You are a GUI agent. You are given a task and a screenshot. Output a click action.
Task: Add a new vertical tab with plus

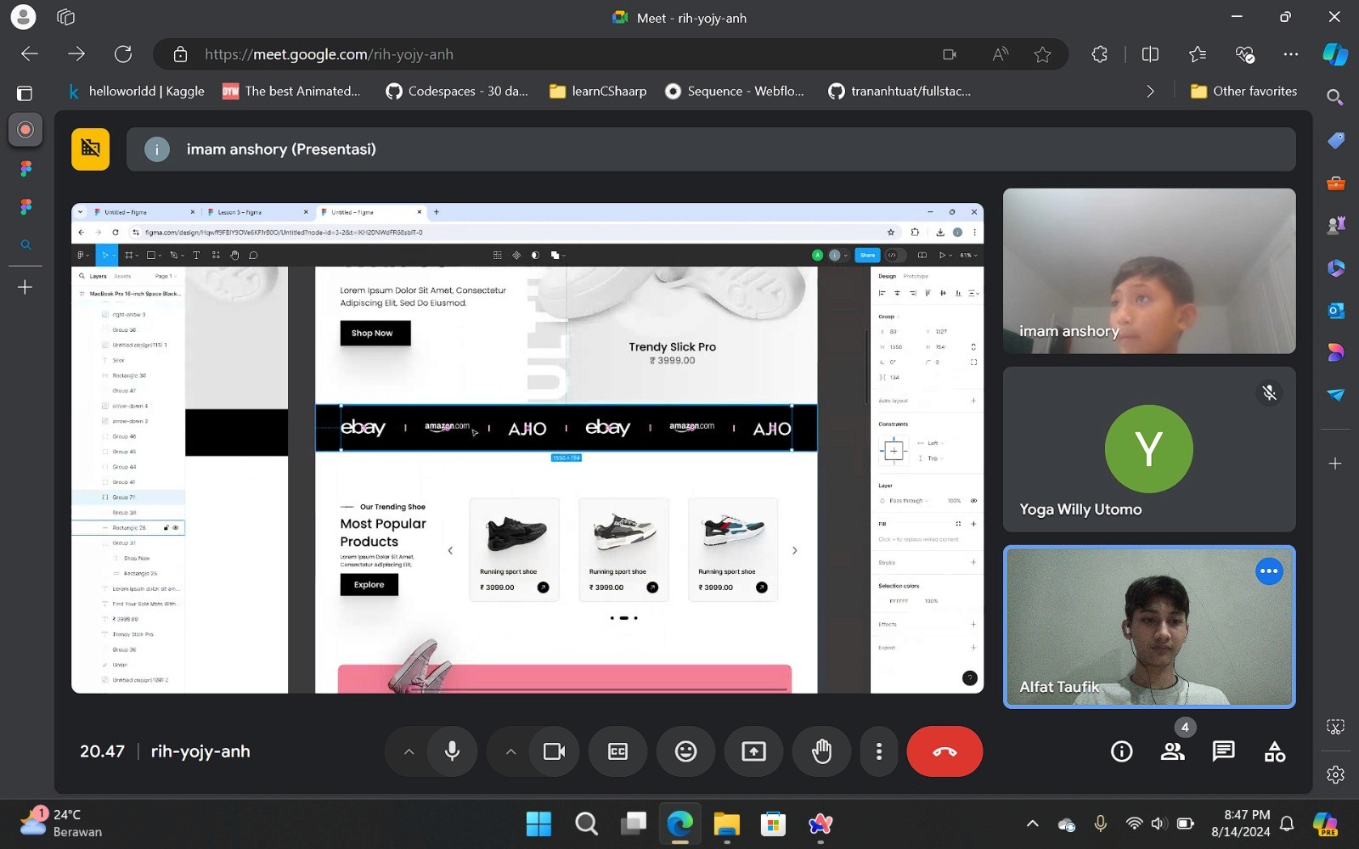[x=25, y=287]
